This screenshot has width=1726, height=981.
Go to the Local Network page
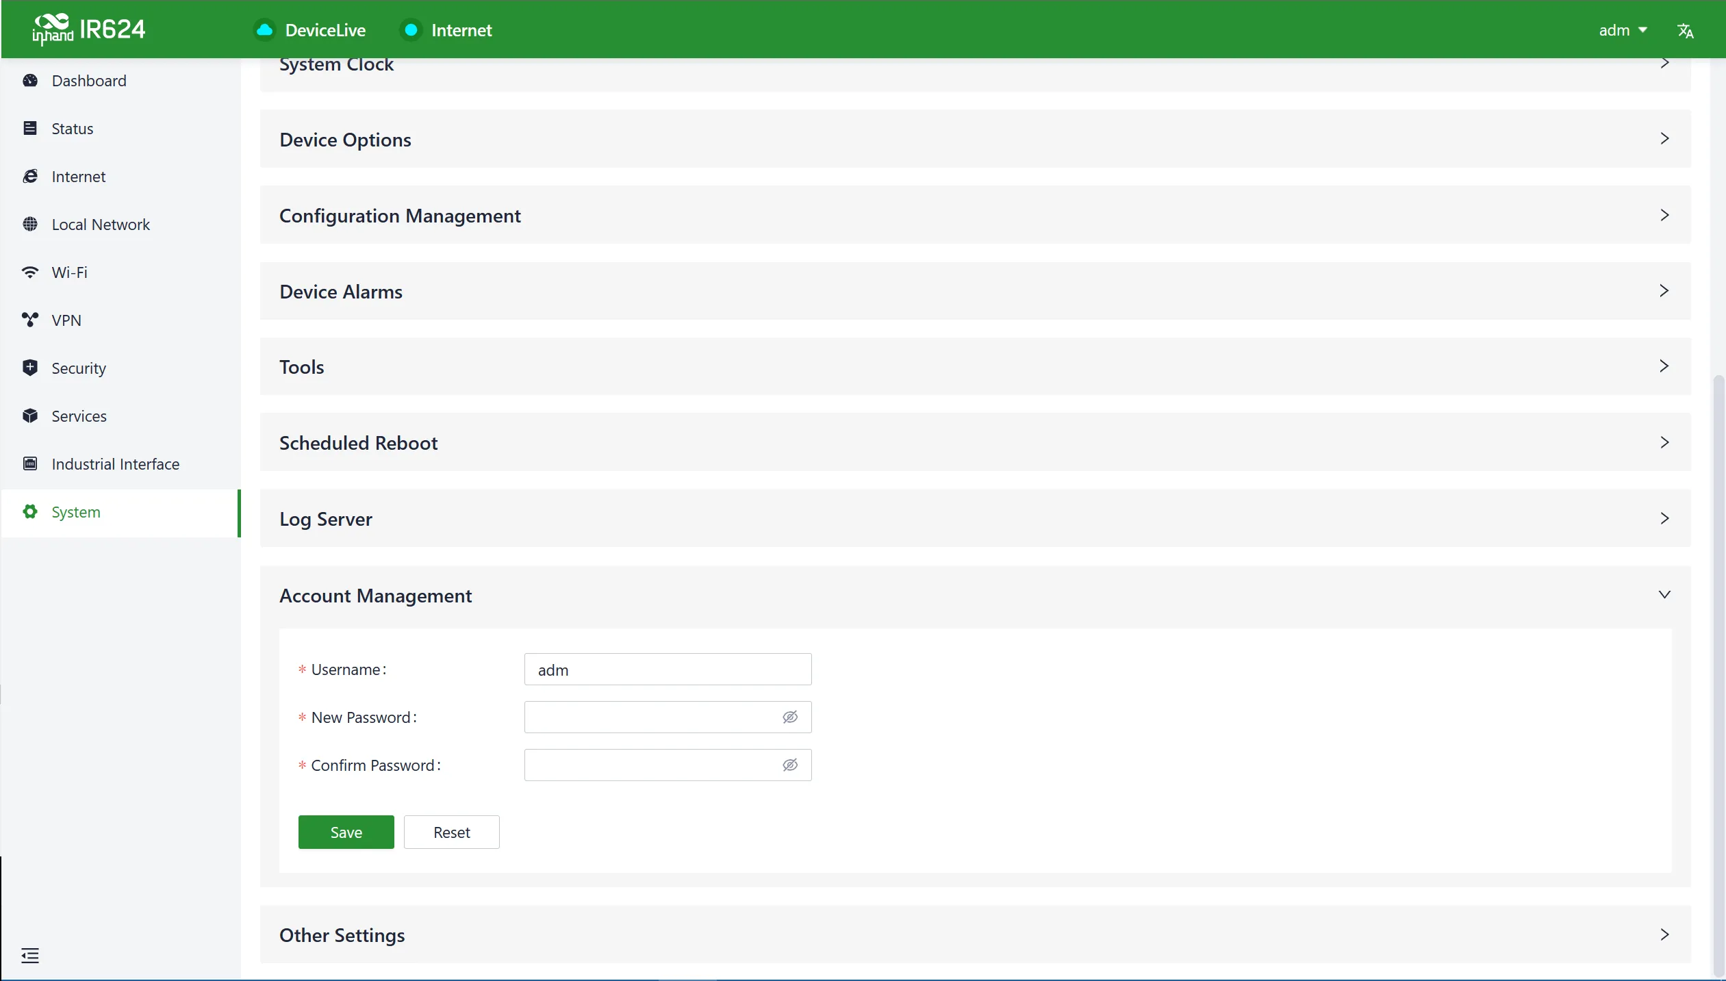click(120, 225)
